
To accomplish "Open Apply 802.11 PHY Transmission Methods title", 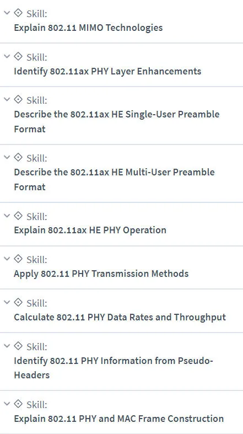I will click(x=101, y=274).
